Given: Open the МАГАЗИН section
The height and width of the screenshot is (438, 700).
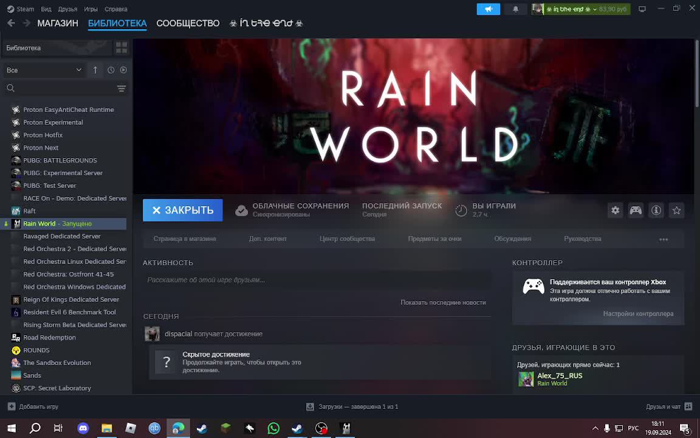Looking at the screenshot, I should point(58,23).
